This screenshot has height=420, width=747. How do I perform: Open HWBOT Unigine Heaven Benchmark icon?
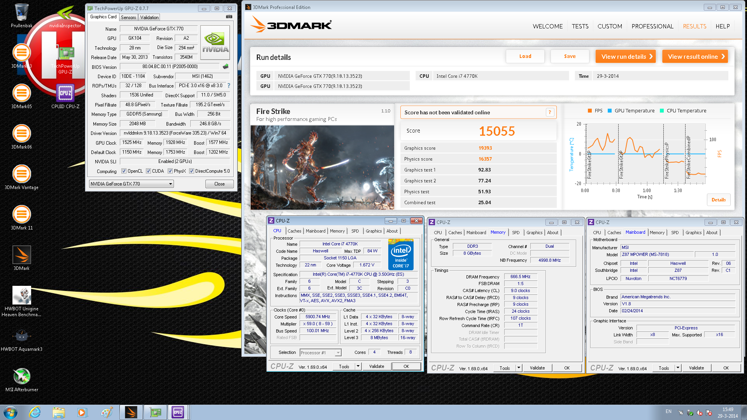pos(21,301)
